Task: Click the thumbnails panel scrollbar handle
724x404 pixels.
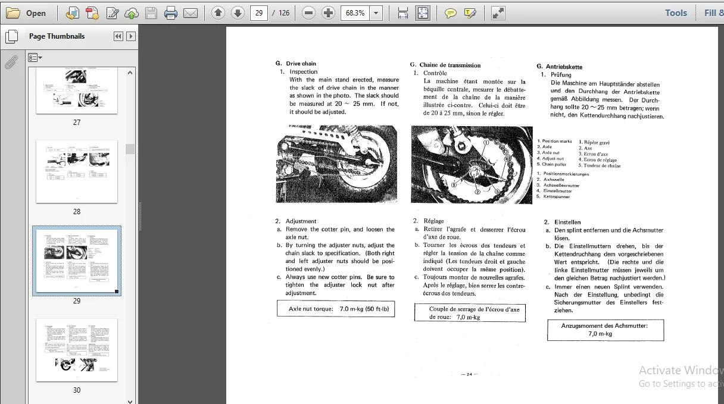Action: [x=130, y=149]
